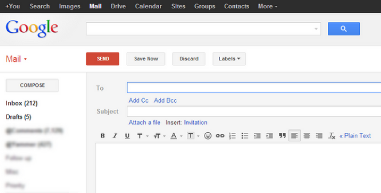Open Calendar from the top bar
Viewport: 381px width, 193px height.
pyautogui.click(x=148, y=6)
